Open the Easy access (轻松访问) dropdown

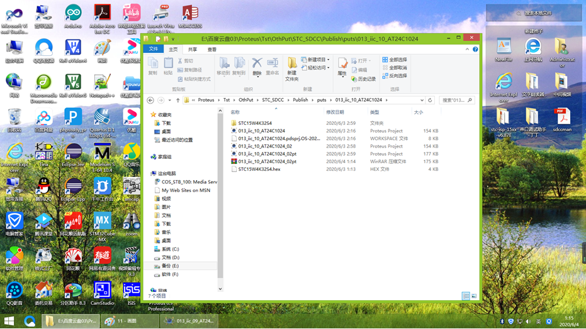pyautogui.click(x=315, y=68)
